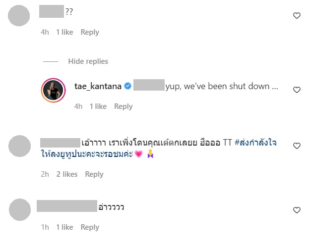Reply to tae_kantana's comment
The height and width of the screenshot is (252, 309).
(x=124, y=106)
